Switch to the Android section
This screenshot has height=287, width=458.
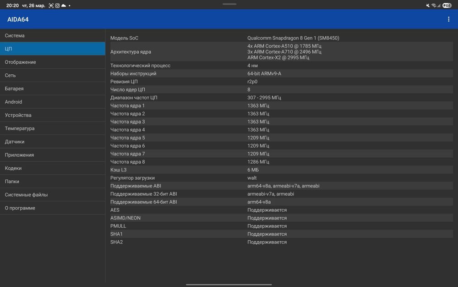click(x=53, y=102)
